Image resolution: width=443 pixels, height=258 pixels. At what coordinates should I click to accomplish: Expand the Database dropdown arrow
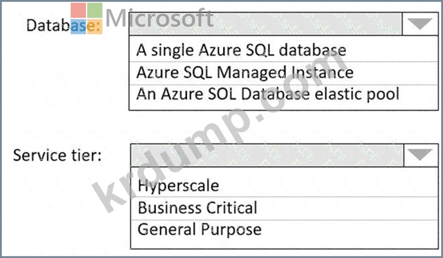pos(420,24)
